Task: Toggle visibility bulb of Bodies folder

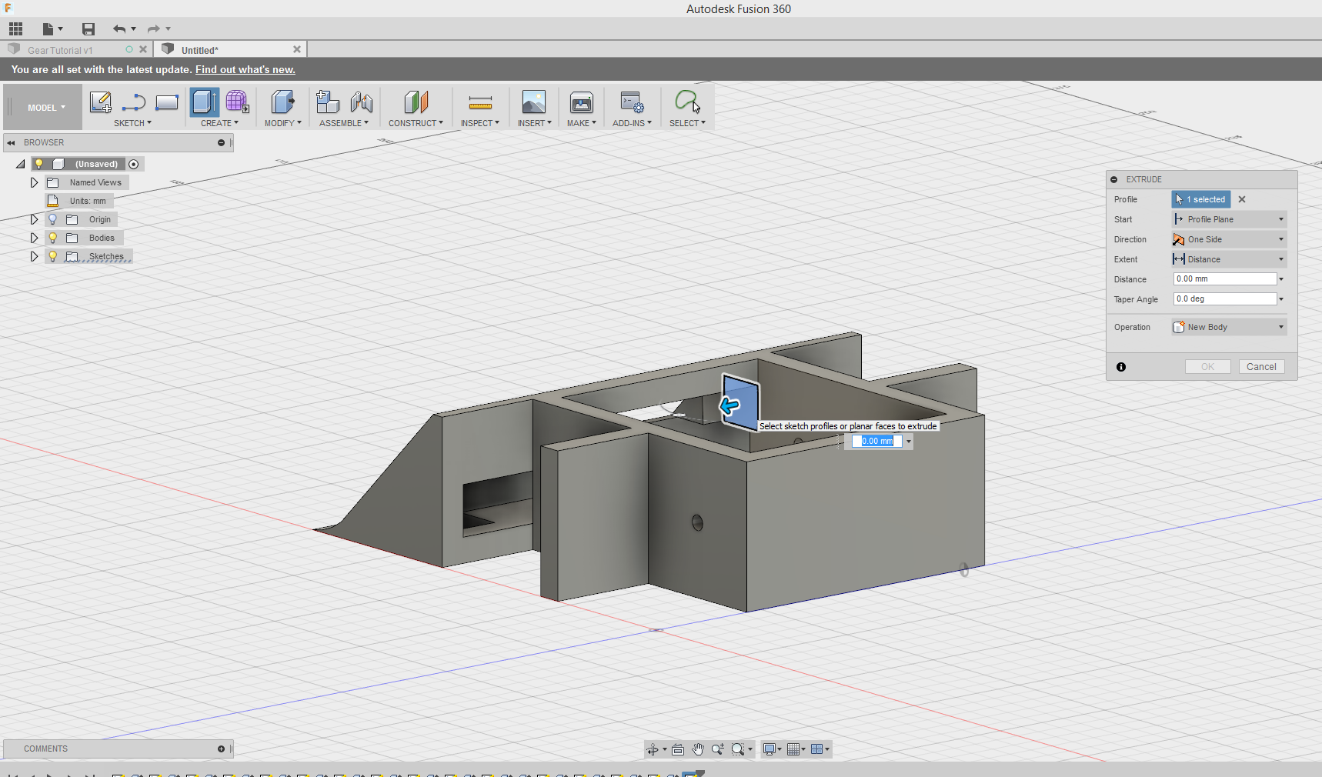Action: [x=53, y=238]
